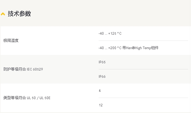Click the divider between IP65 and IP66
Screen dimensions: 191x113
(x=143, y=69)
